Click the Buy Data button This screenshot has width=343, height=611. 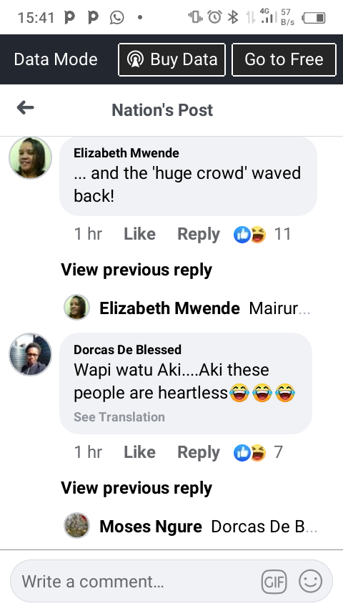click(x=171, y=59)
